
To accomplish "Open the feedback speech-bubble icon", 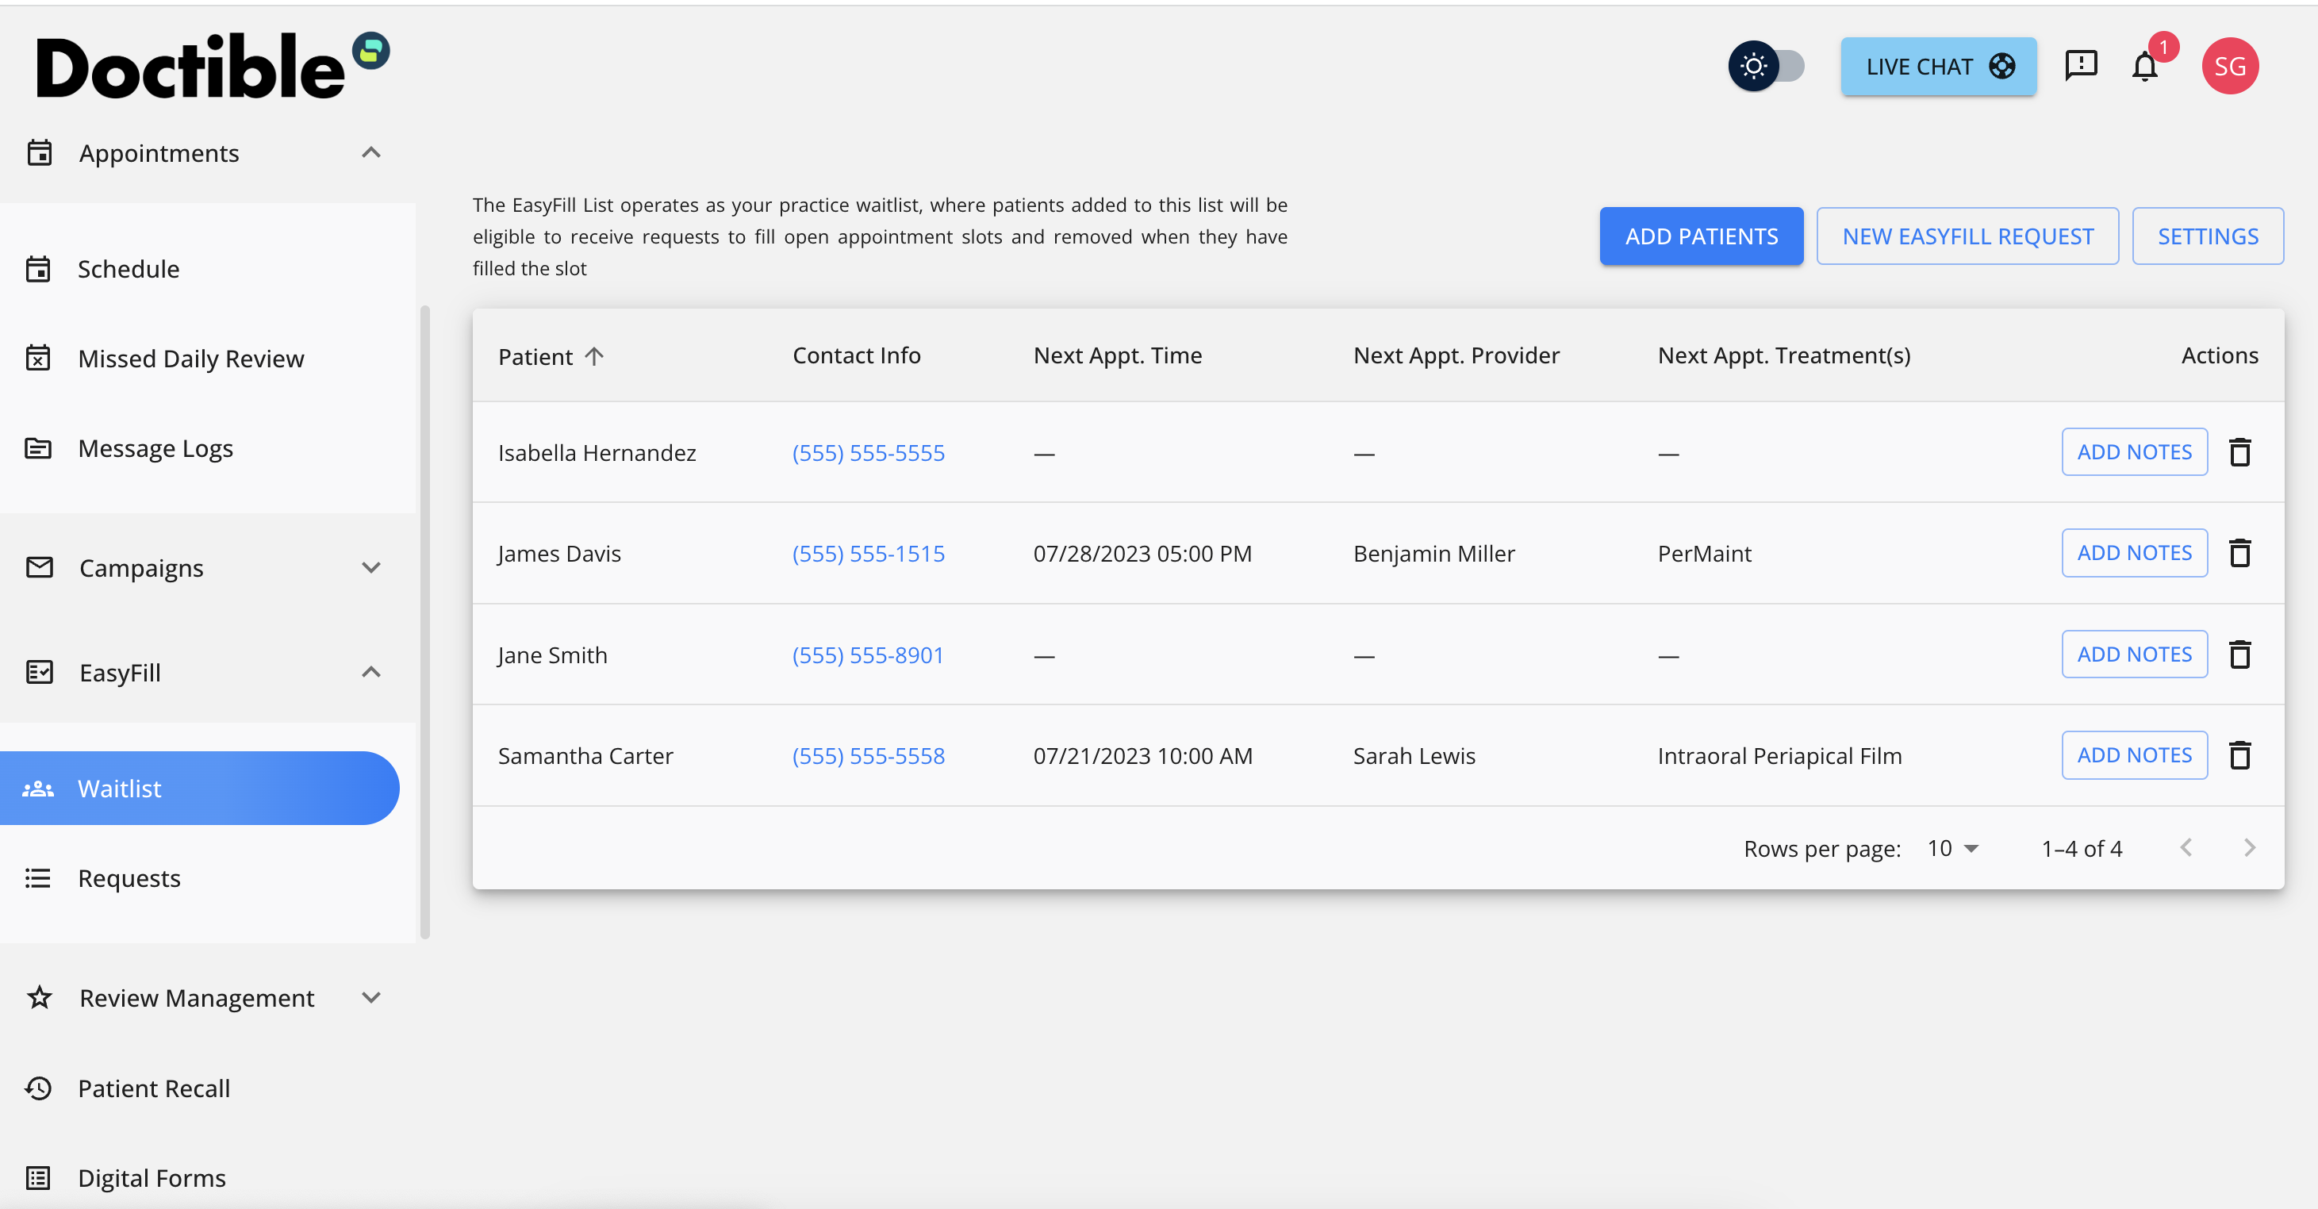I will click(2081, 65).
